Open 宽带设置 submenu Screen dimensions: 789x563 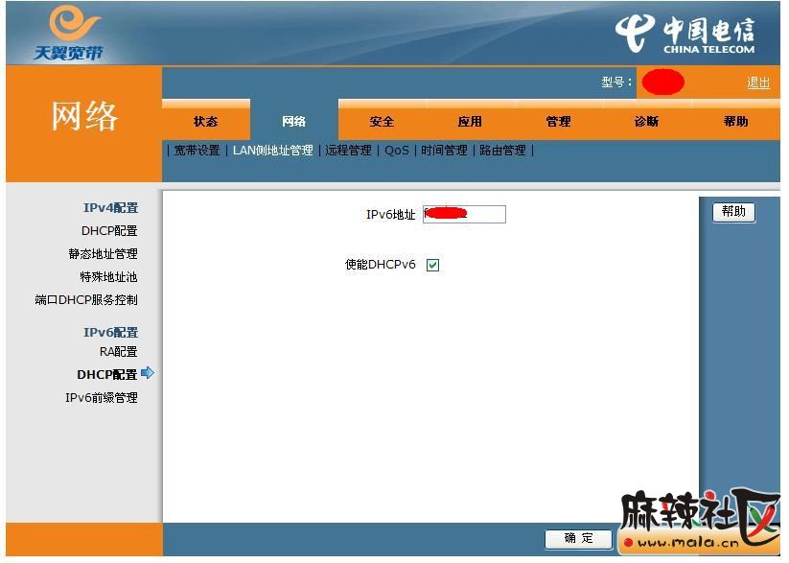197,151
